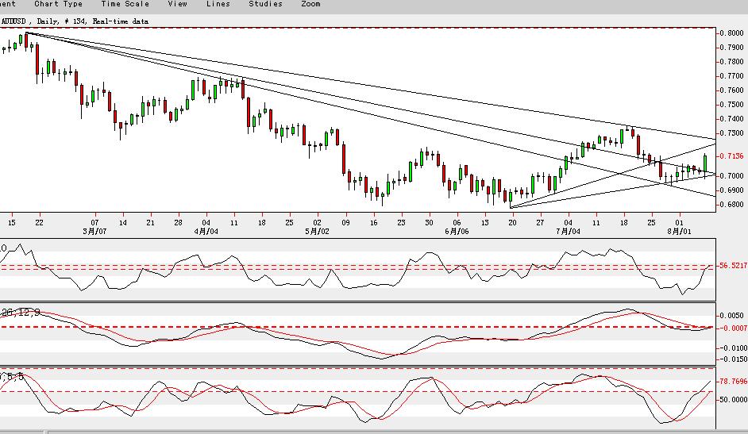The height and width of the screenshot is (434, 748).
Task: Click the 7月/04 date axis label
Action: [569, 232]
